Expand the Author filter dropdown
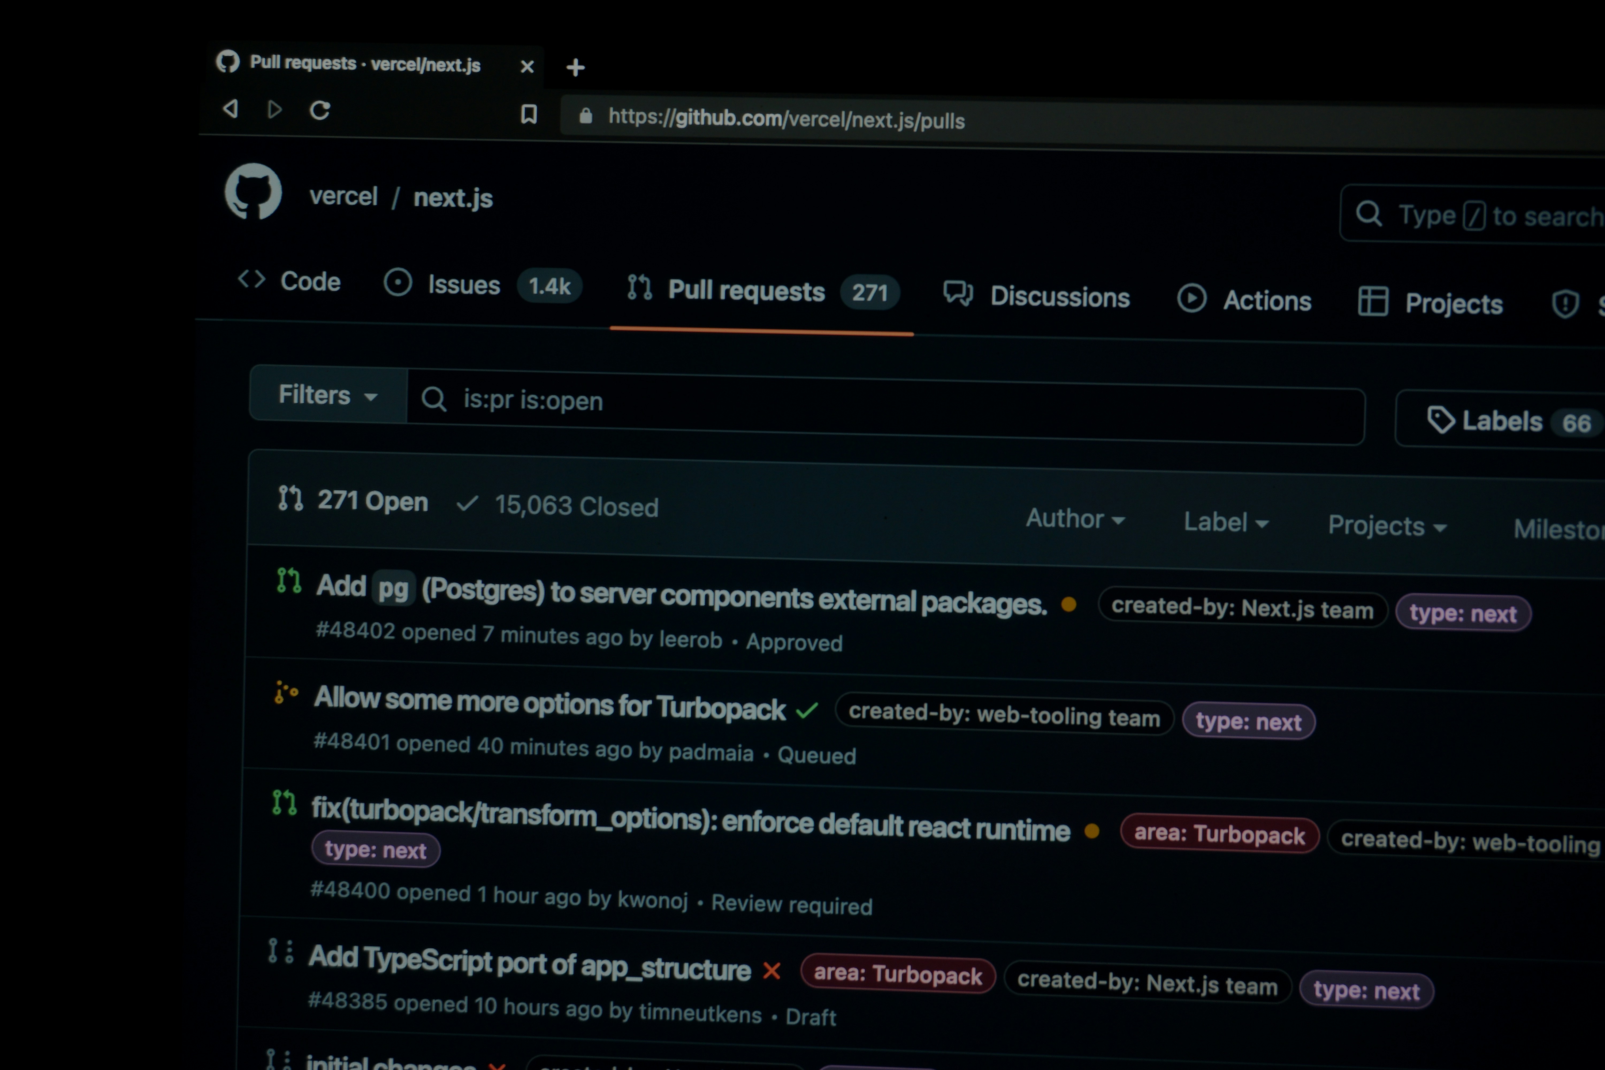Viewport: 1605px width, 1070px height. 1075,519
